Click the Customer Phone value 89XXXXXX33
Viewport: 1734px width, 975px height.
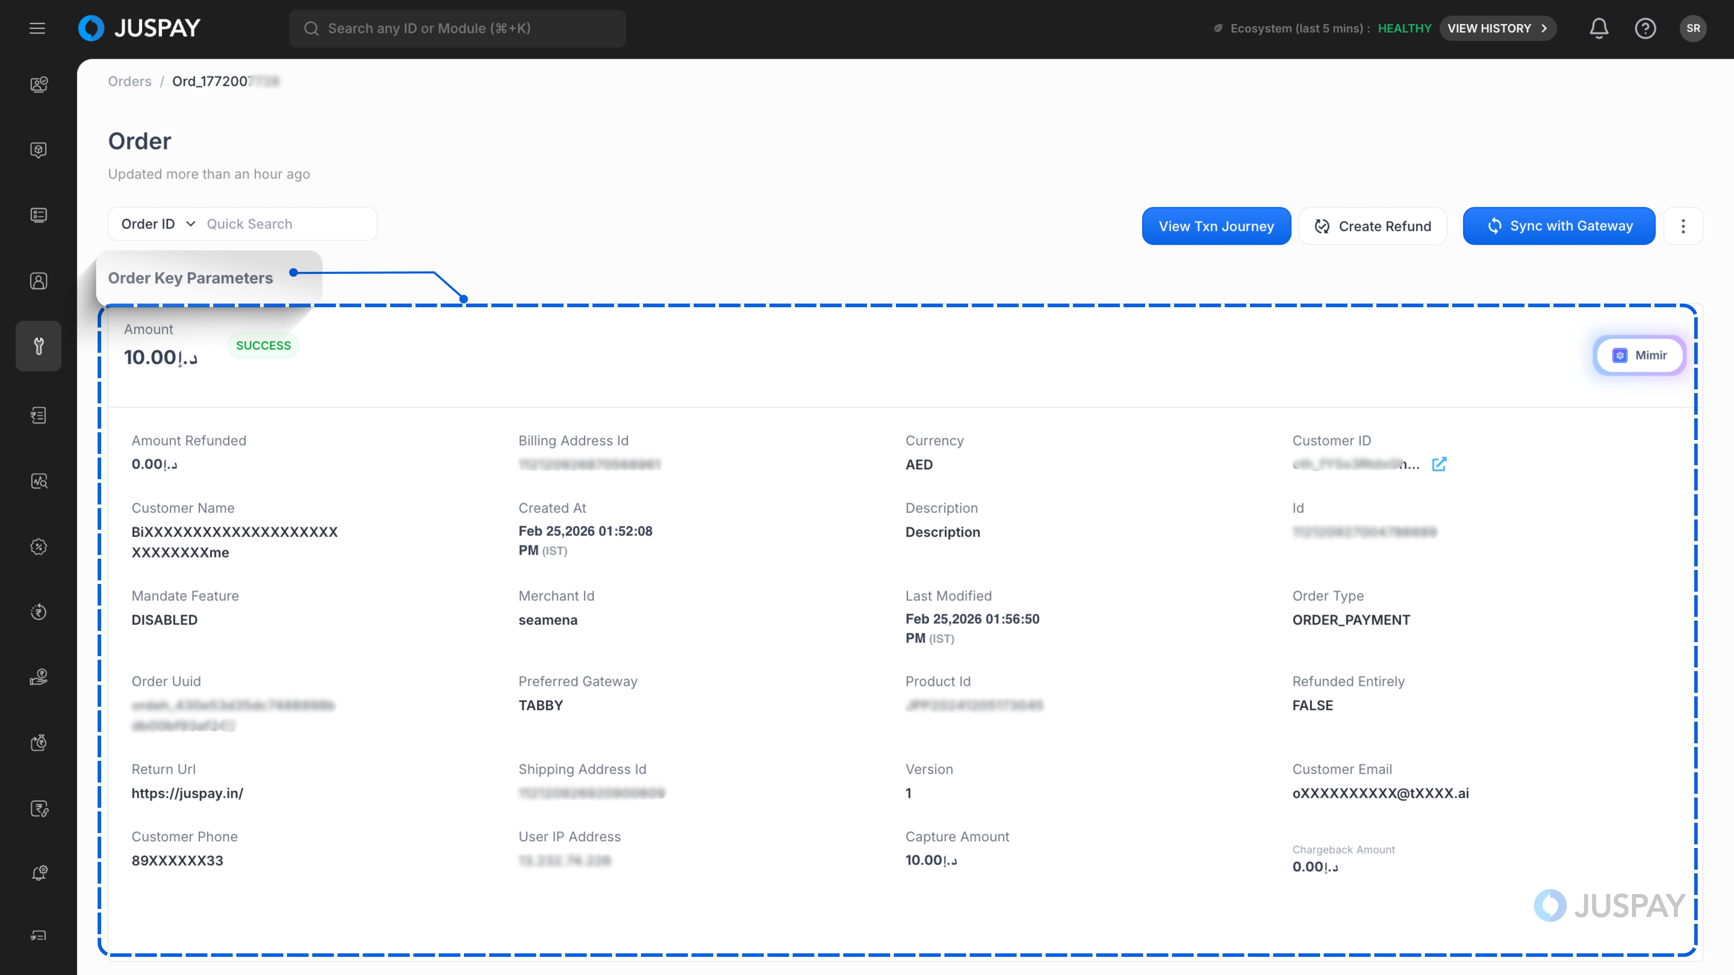click(177, 861)
